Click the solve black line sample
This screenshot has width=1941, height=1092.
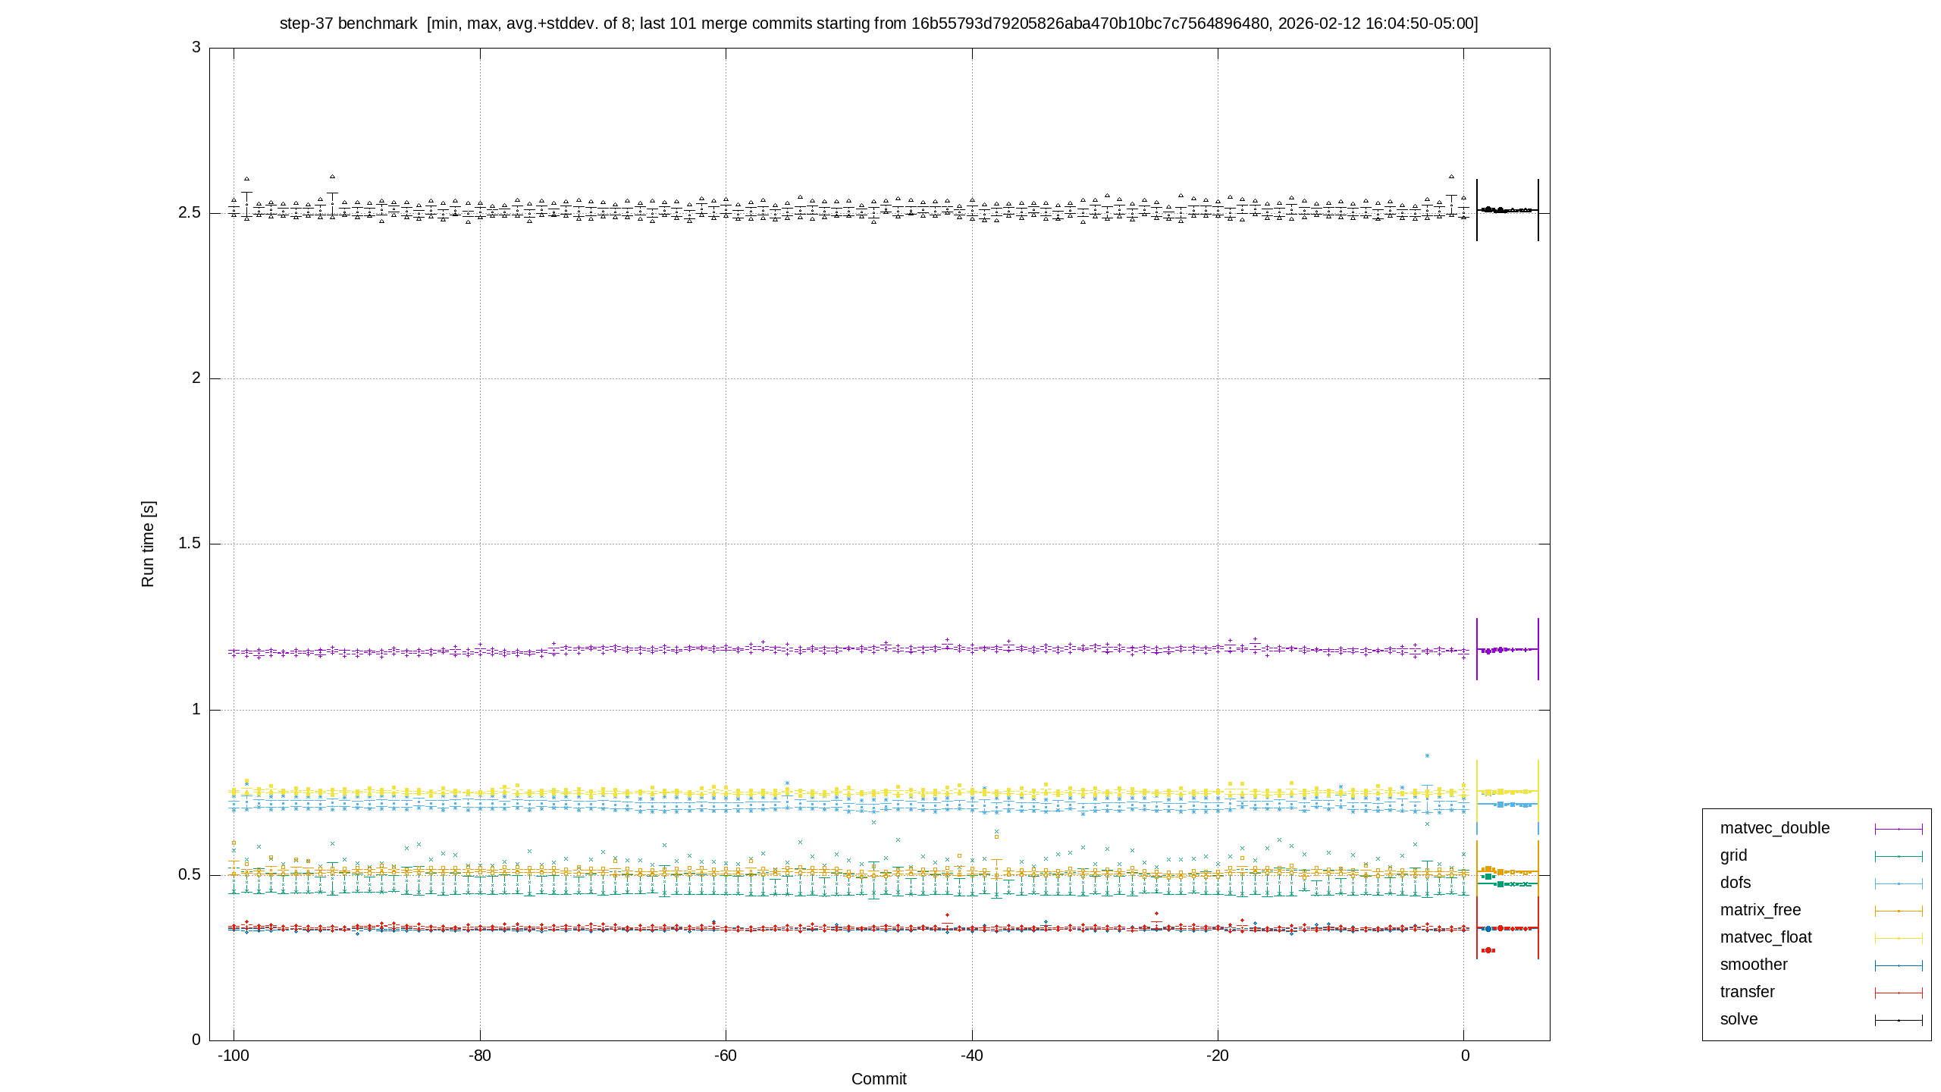coord(1899,1020)
